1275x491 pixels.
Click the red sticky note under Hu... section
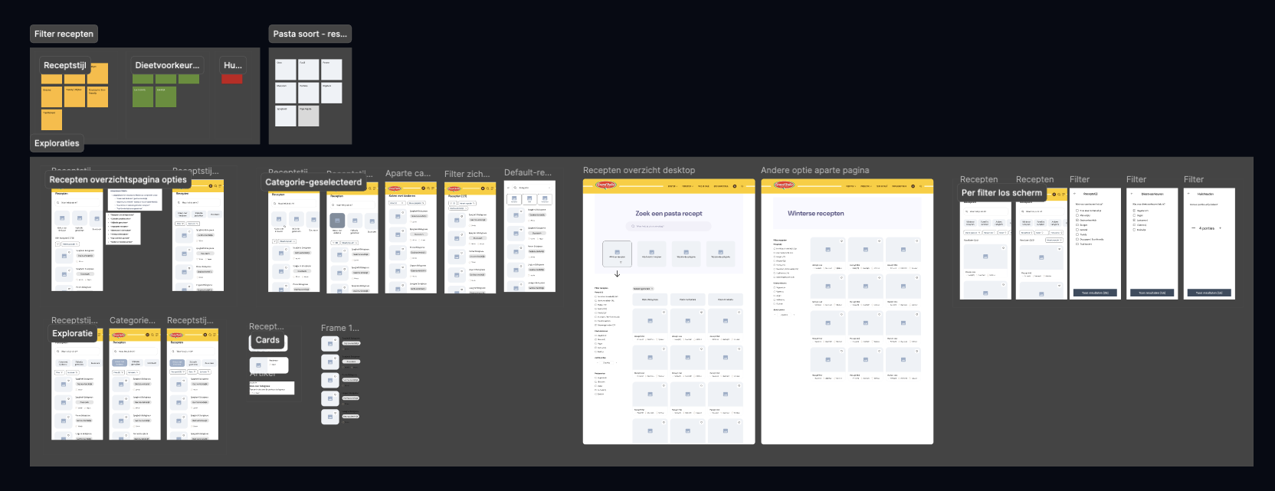(232, 79)
